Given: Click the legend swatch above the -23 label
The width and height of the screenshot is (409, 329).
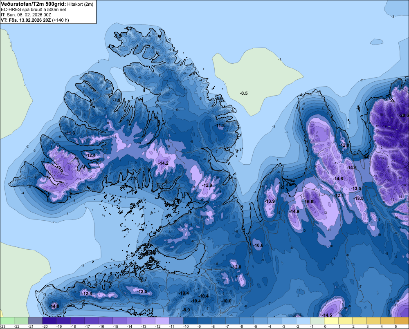Looking at the screenshot, I should click(x=7, y=321).
